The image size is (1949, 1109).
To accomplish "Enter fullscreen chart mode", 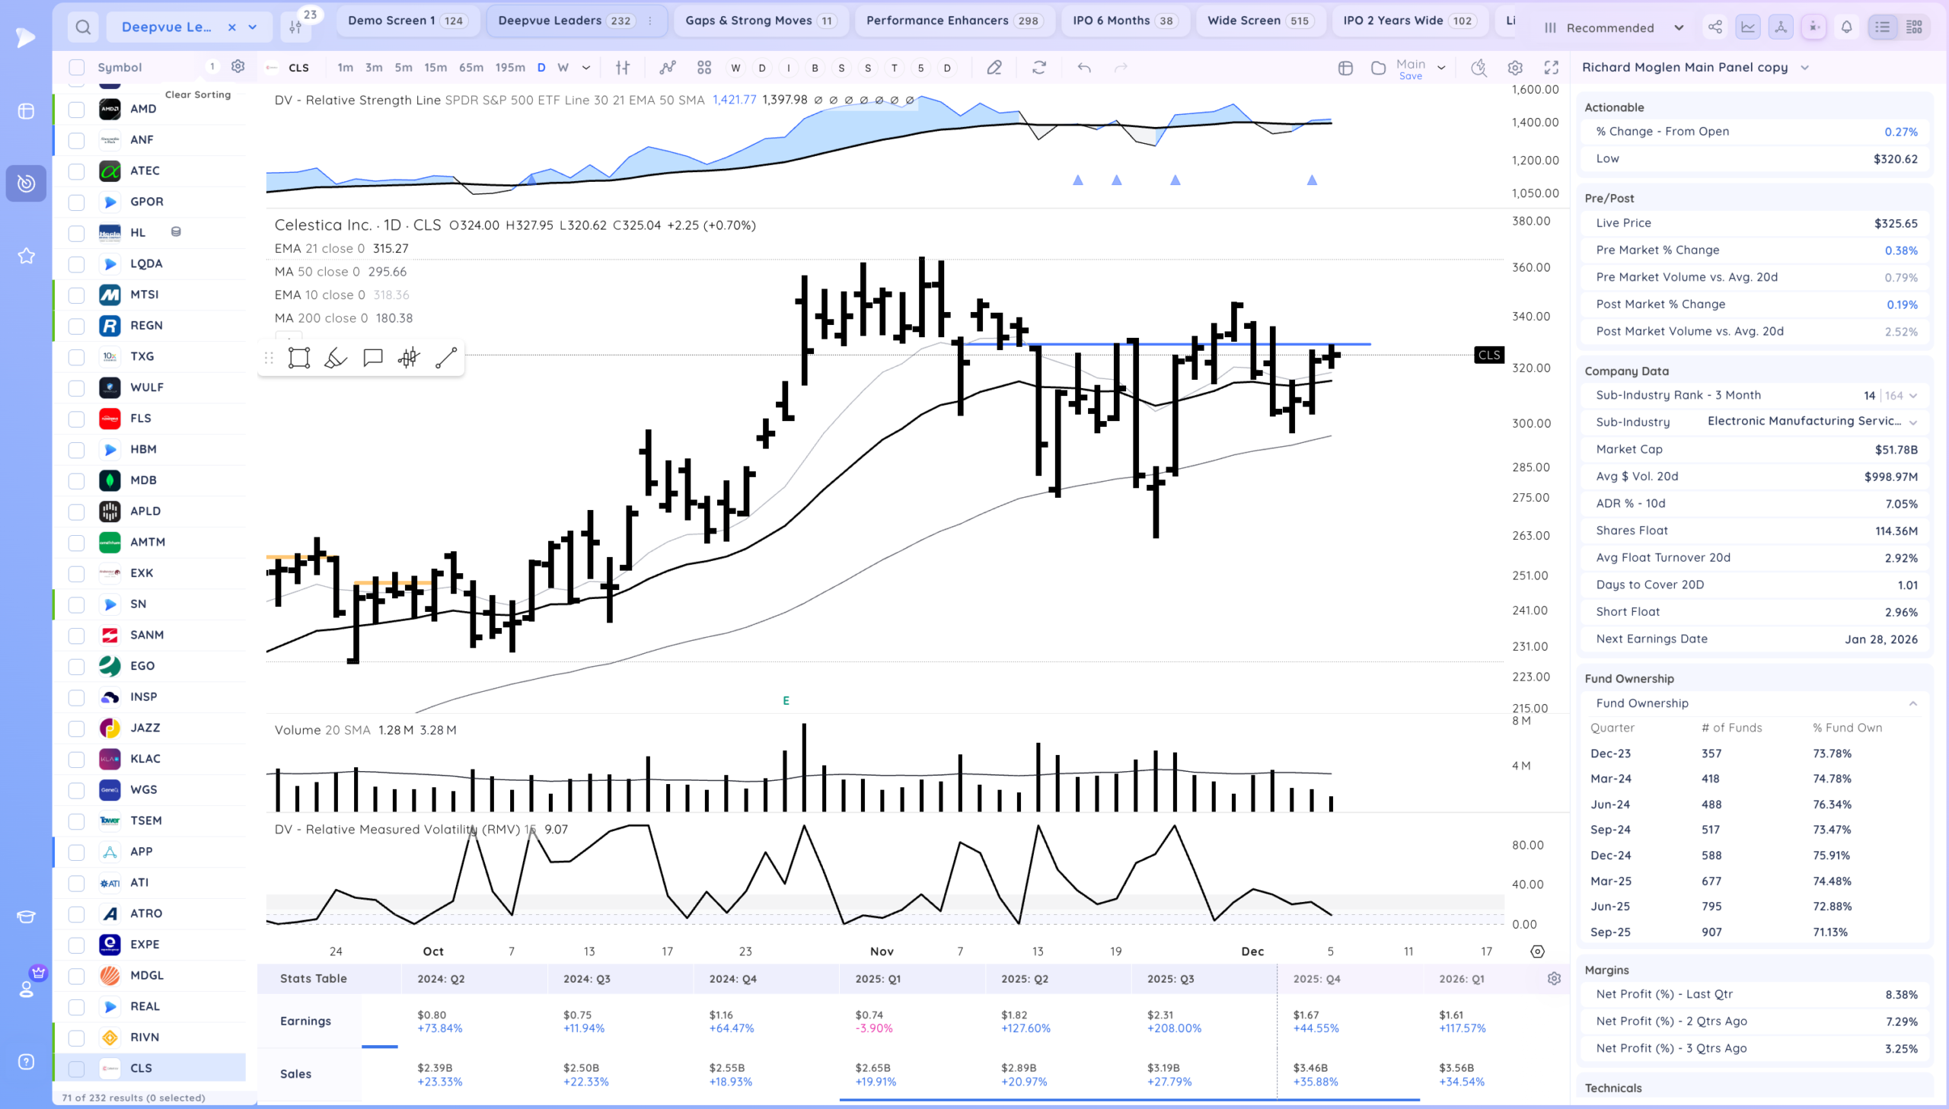I will tap(1551, 68).
